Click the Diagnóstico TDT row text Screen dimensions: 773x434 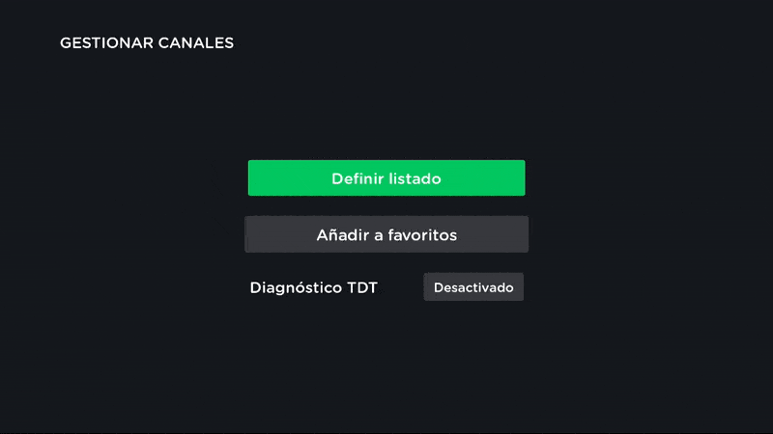[313, 287]
